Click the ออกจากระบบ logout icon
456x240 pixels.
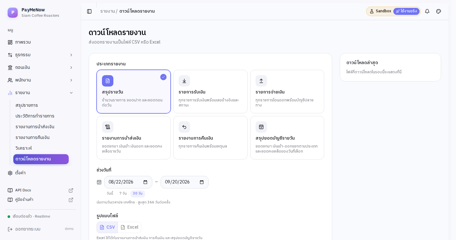10,229
